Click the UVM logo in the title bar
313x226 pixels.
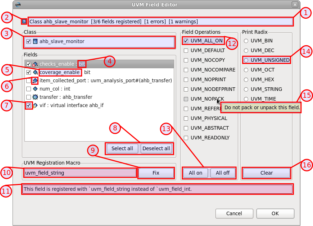pyautogui.click(x=17, y=5)
